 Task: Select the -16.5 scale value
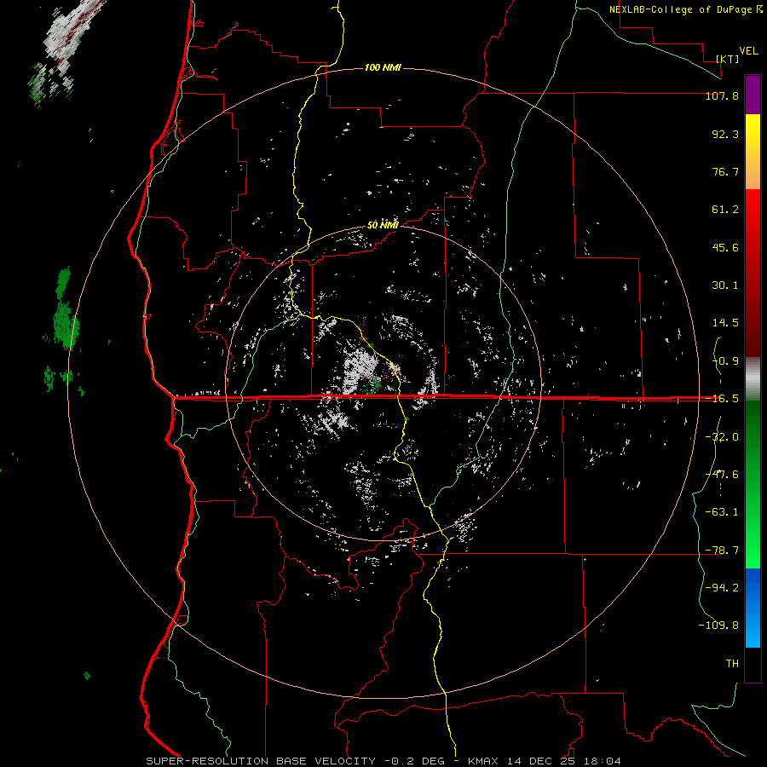point(722,399)
